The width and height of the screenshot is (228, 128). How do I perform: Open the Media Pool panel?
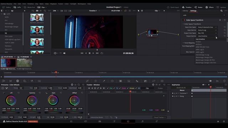click(x=29, y=7)
